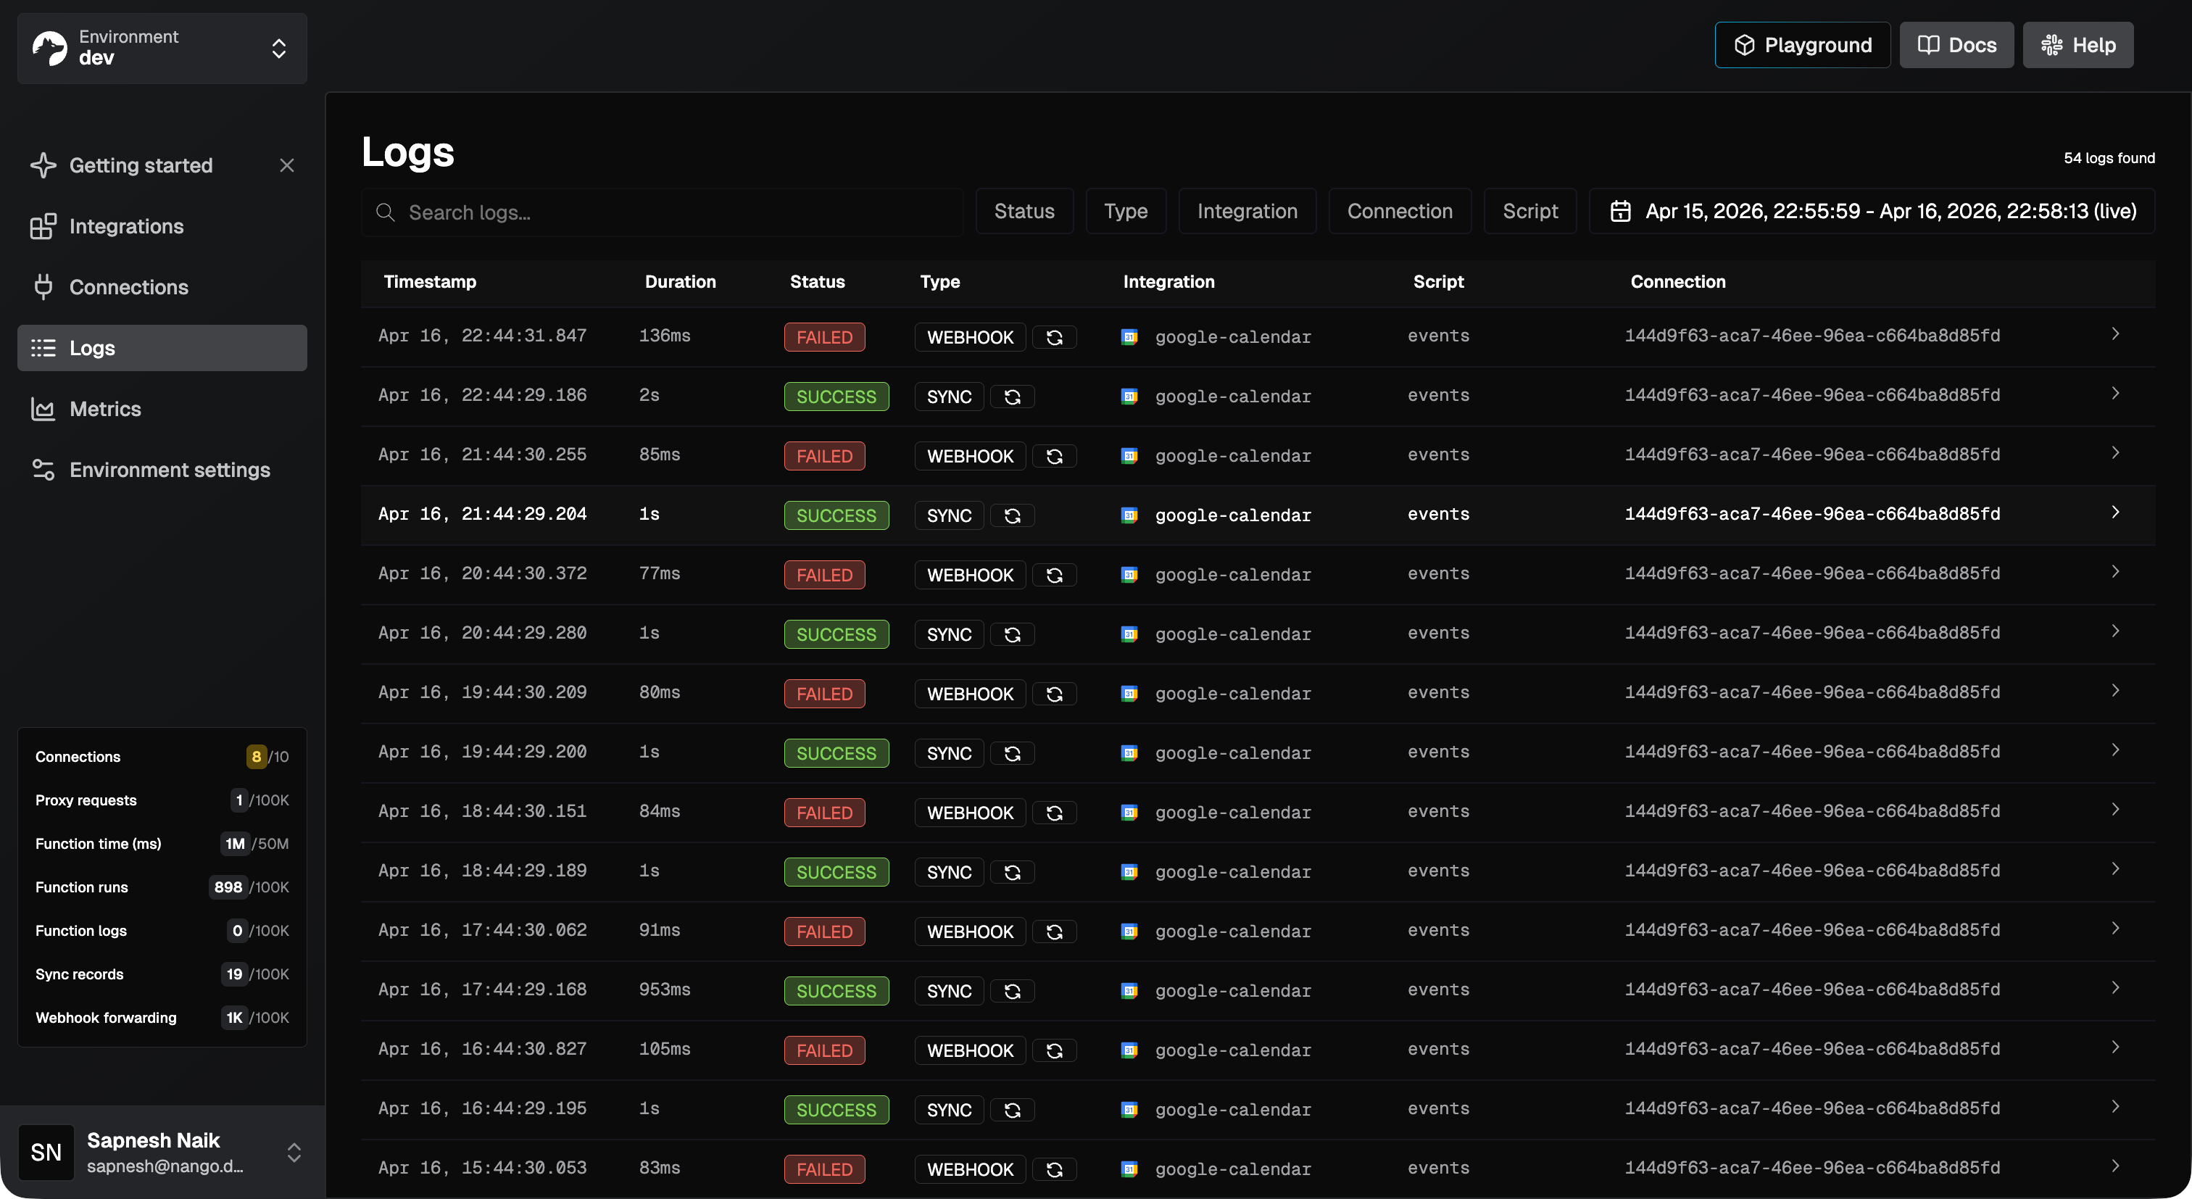Open the Type filter dropdown
The image size is (2192, 1199).
click(x=1125, y=211)
